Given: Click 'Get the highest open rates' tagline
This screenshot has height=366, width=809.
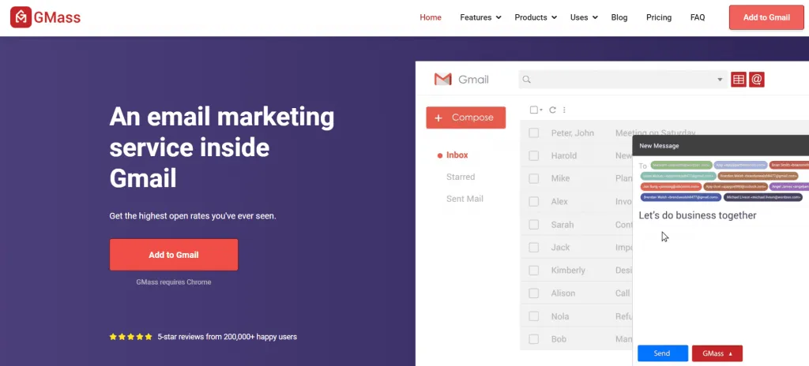Looking at the screenshot, I should pyautogui.click(x=193, y=216).
